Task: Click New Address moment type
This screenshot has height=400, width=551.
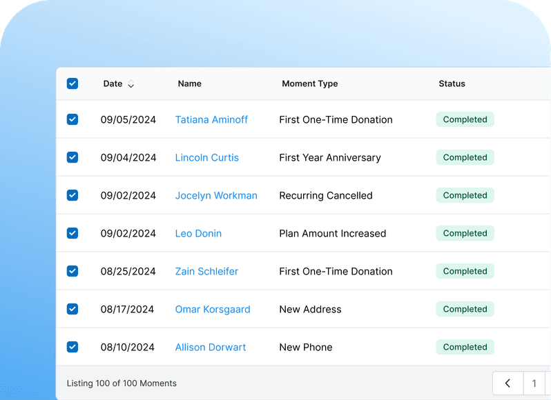Action: 310,309
